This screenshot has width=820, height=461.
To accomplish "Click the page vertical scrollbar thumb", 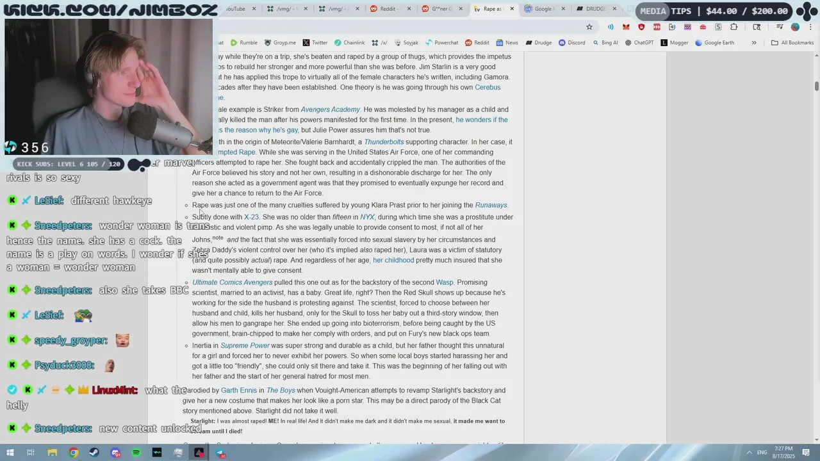I will click(x=816, y=86).
